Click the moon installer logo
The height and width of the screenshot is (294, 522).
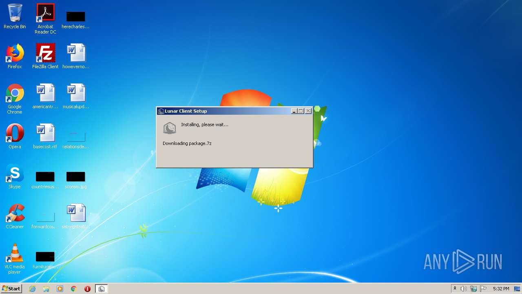(x=170, y=128)
